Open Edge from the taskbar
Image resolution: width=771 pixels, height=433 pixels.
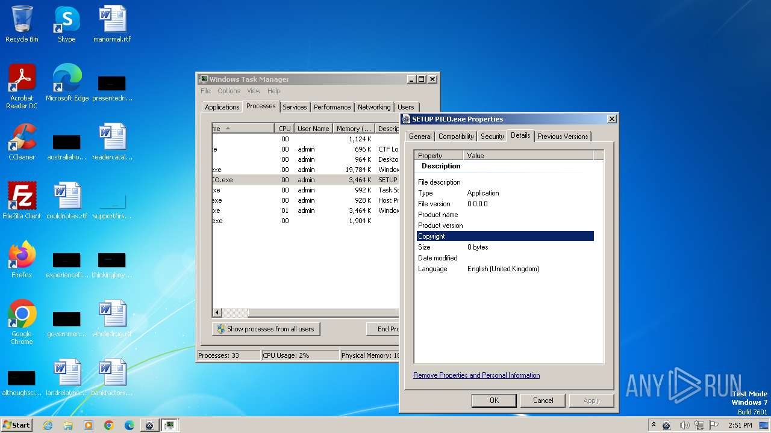[x=130, y=425]
